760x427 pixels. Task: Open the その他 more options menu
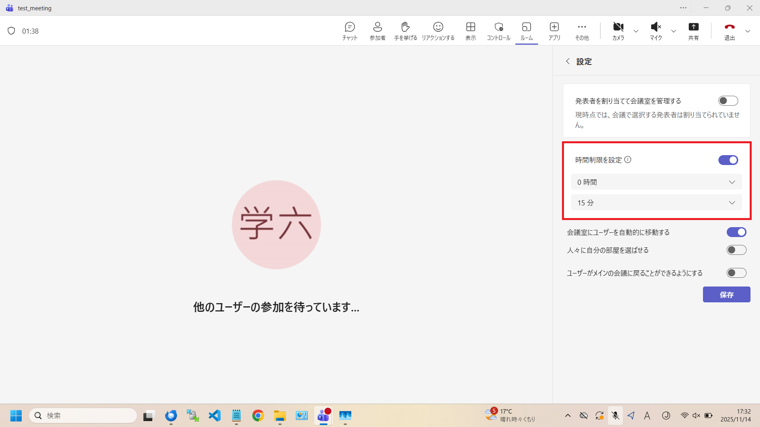click(x=582, y=31)
